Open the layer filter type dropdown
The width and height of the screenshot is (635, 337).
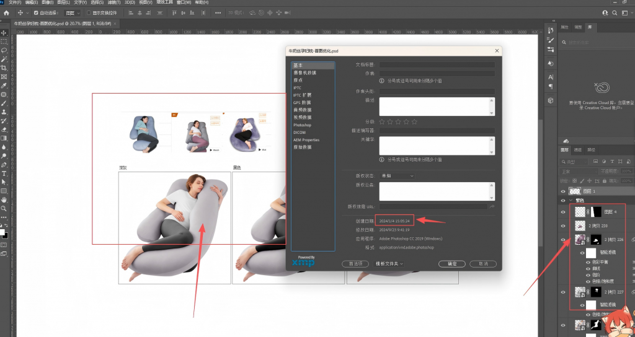pyautogui.click(x=573, y=162)
